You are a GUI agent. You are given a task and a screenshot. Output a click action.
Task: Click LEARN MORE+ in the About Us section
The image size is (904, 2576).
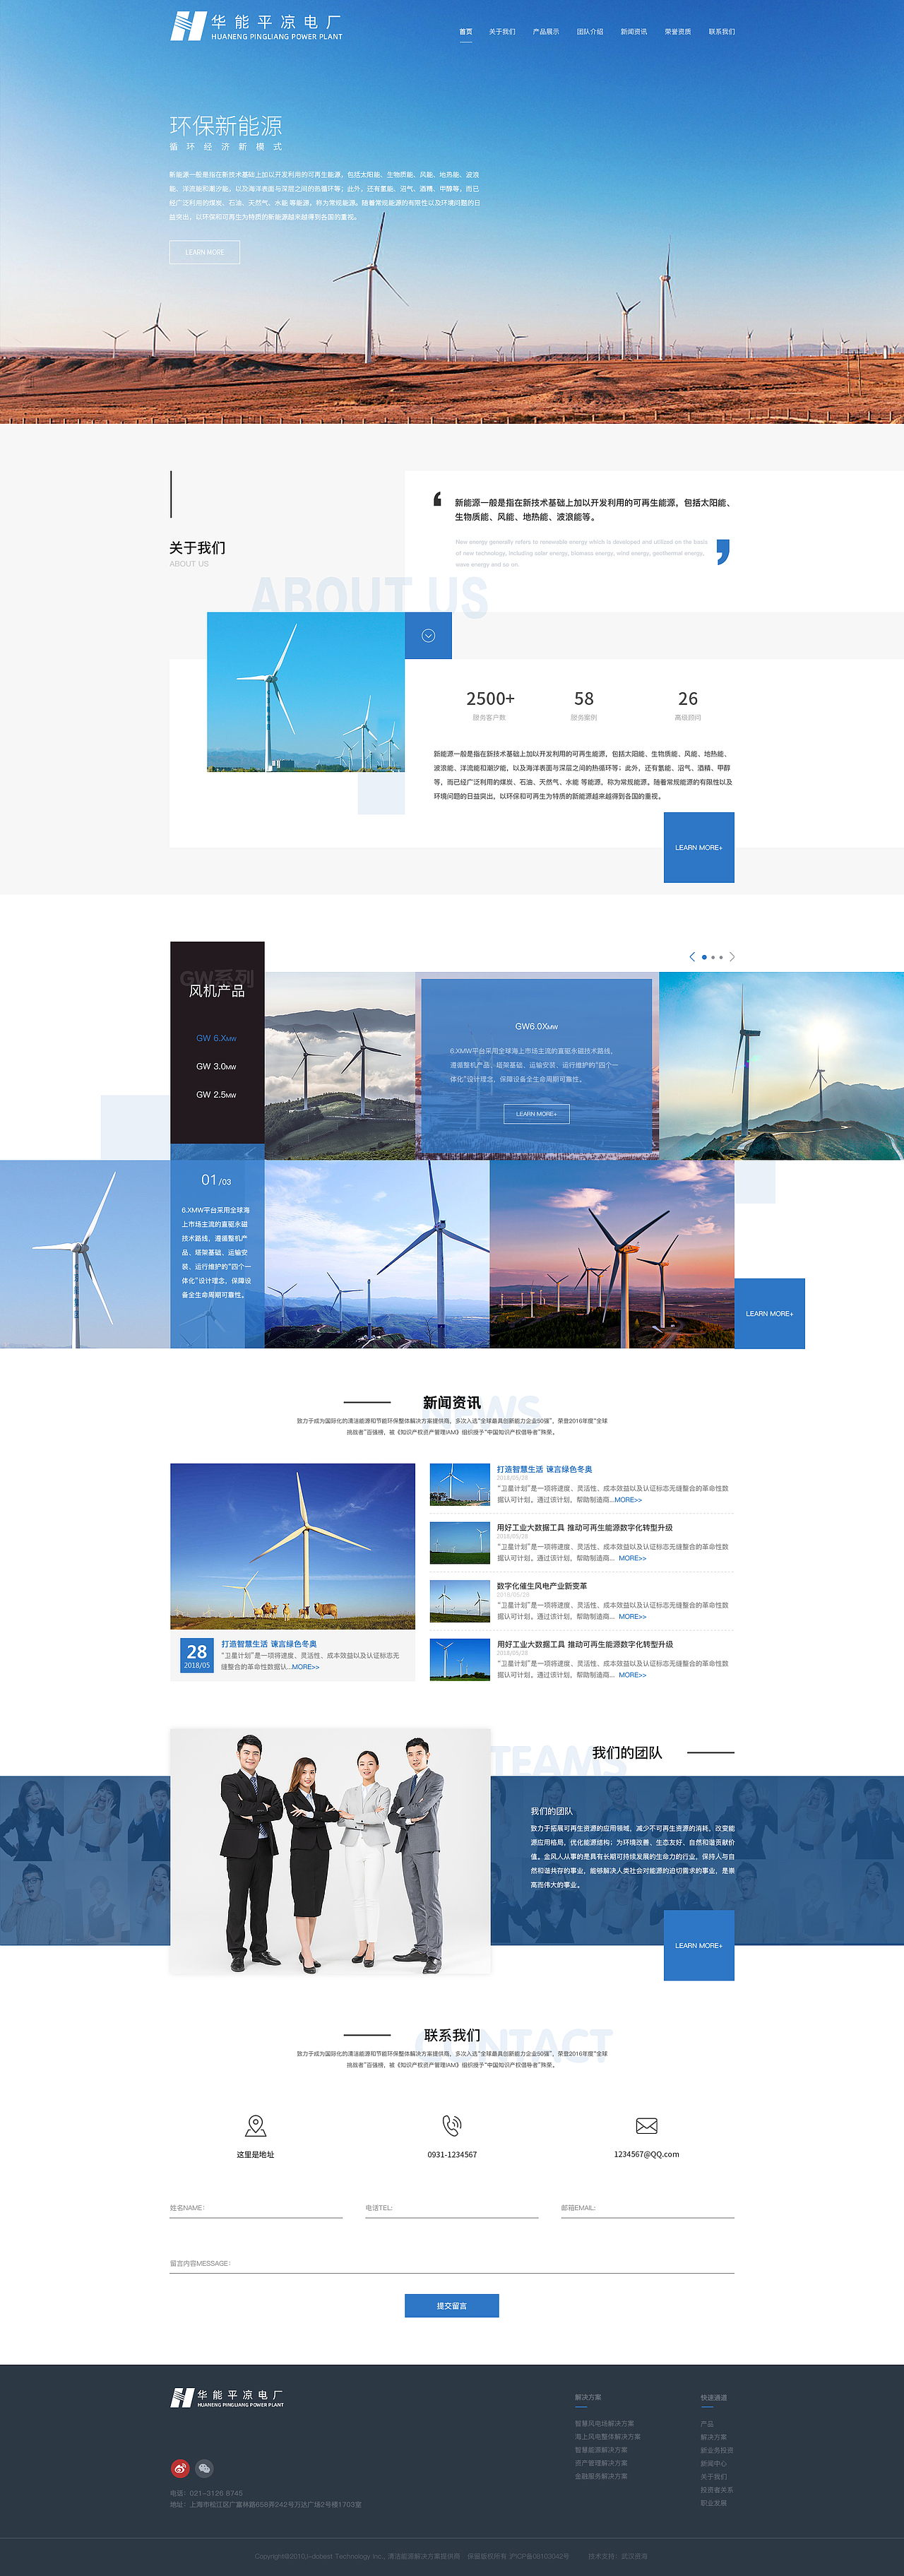(699, 847)
